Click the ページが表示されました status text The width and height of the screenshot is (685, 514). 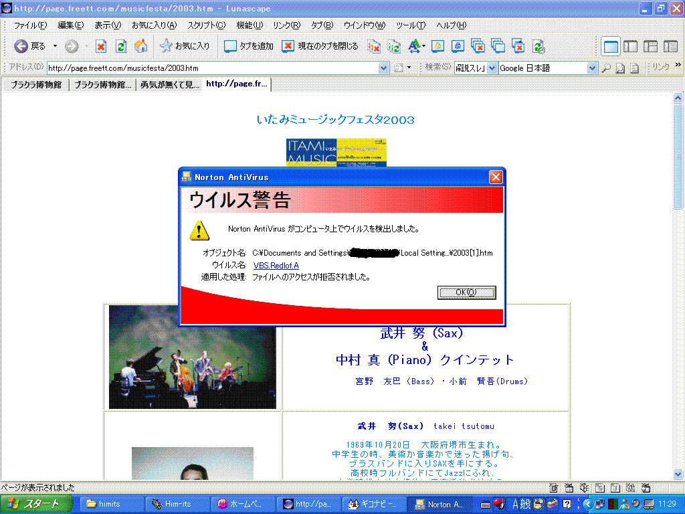[37, 487]
